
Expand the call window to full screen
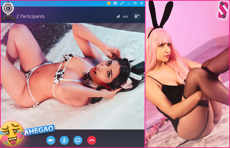(122, 3)
